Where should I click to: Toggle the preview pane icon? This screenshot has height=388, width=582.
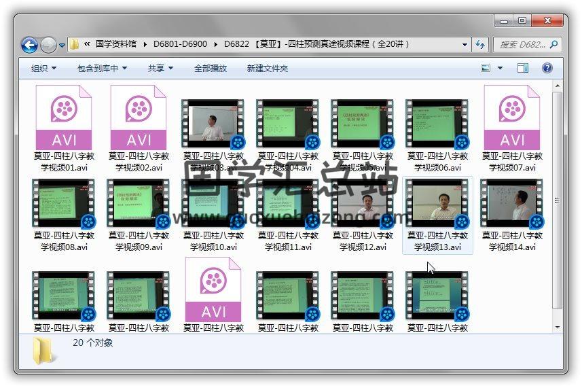pos(522,68)
